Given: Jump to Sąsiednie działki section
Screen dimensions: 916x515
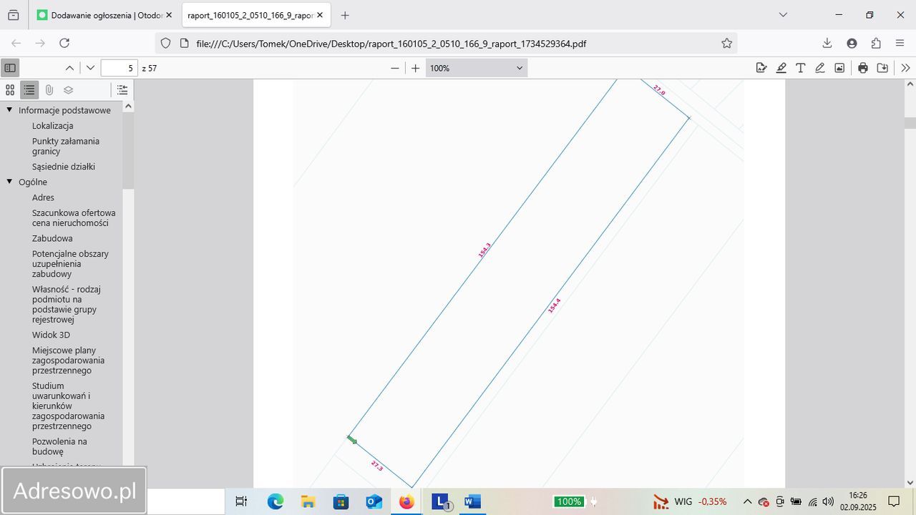Looking at the screenshot, I should (64, 167).
